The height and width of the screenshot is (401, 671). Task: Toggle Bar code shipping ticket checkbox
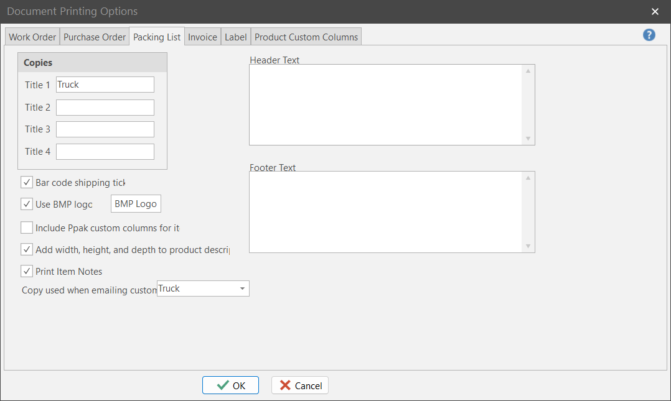point(27,182)
